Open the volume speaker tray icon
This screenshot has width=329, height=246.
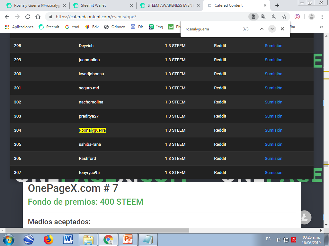278,240
